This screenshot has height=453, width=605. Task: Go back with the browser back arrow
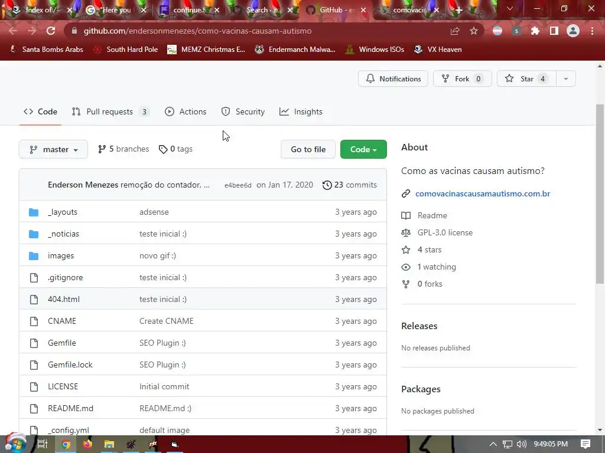click(13, 31)
